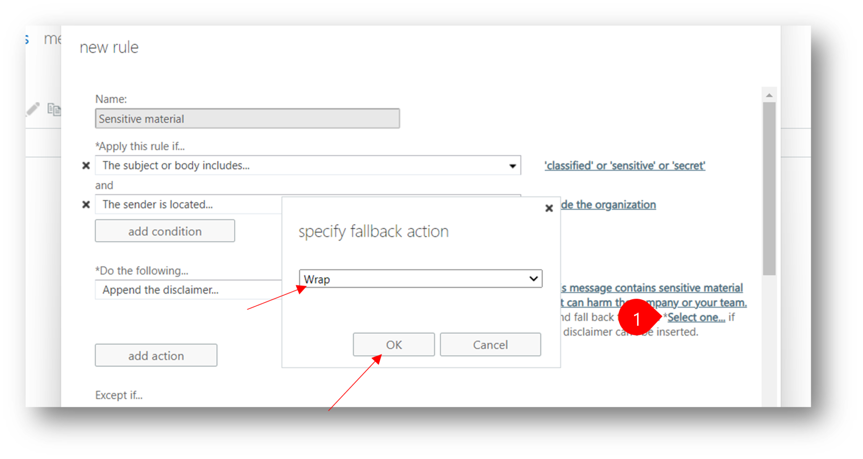Click the pencil edit icon
The image size is (863, 459).
pyautogui.click(x=33, y=109)
